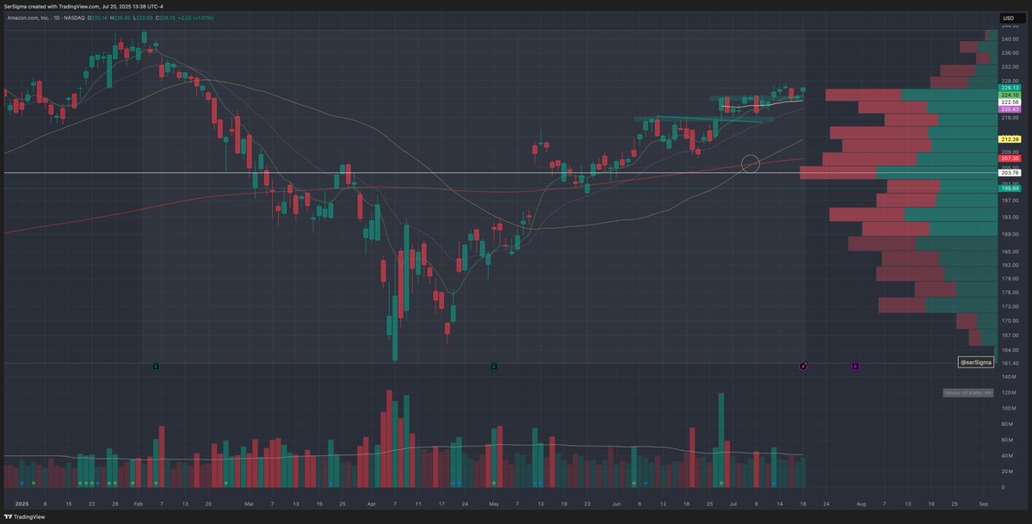The image size is (1032, 524).
Task: Click the yellow 212.28 price label
Action: [x=1010, y=139]
